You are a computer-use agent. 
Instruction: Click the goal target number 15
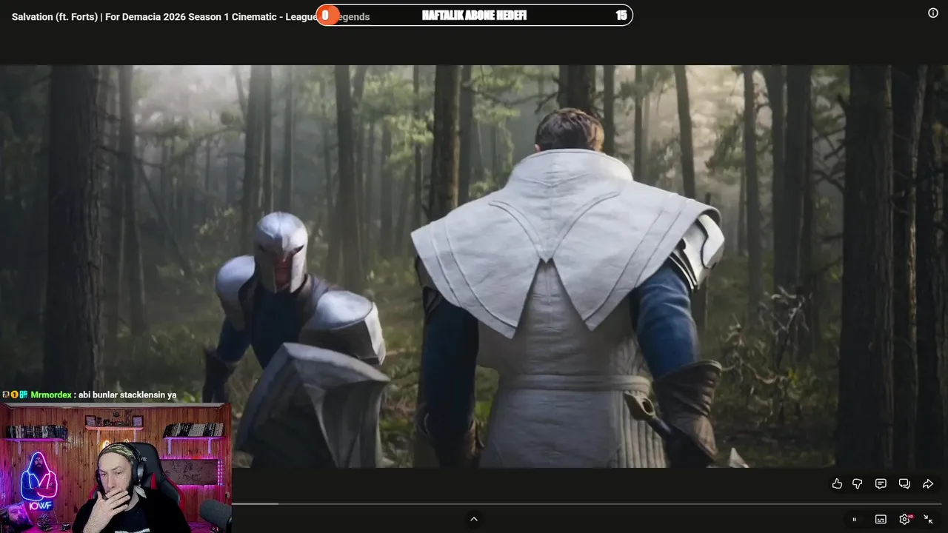(x=621, y=16)
